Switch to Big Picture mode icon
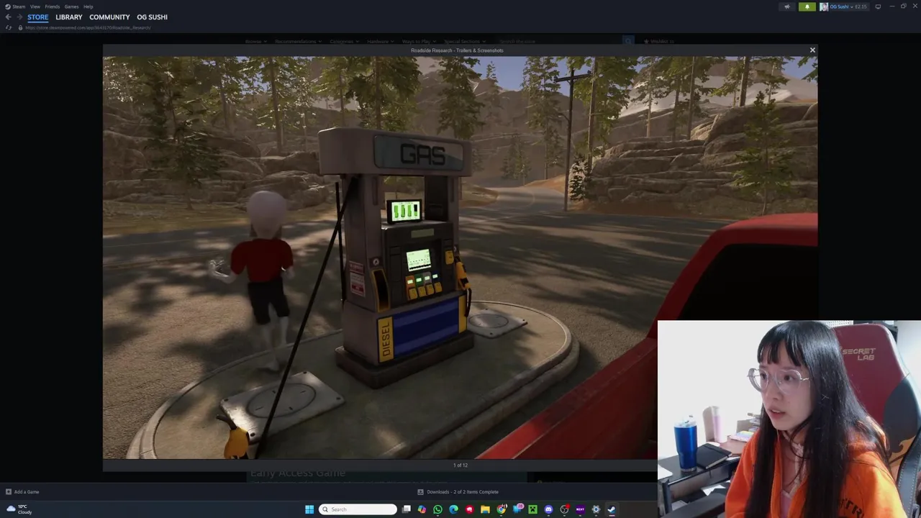The width and height of the screenshot is (921, 518). click(x=878, y=6)
